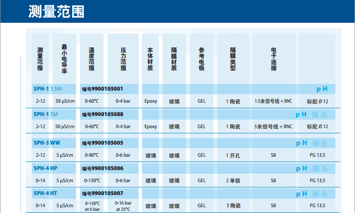
Task: Click the 测量范围 page heading
Action: [x=56, y=12]
